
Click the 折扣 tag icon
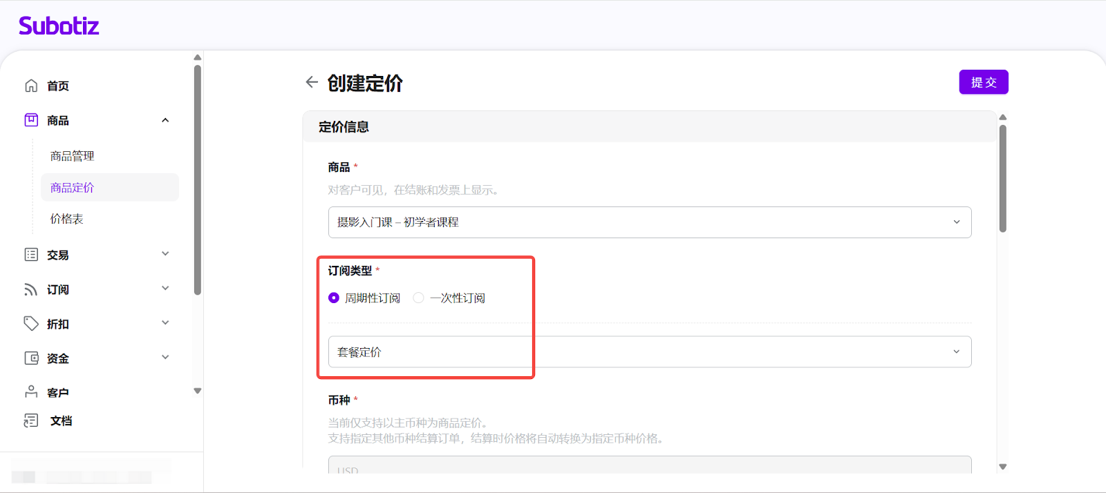coord(31,324)
